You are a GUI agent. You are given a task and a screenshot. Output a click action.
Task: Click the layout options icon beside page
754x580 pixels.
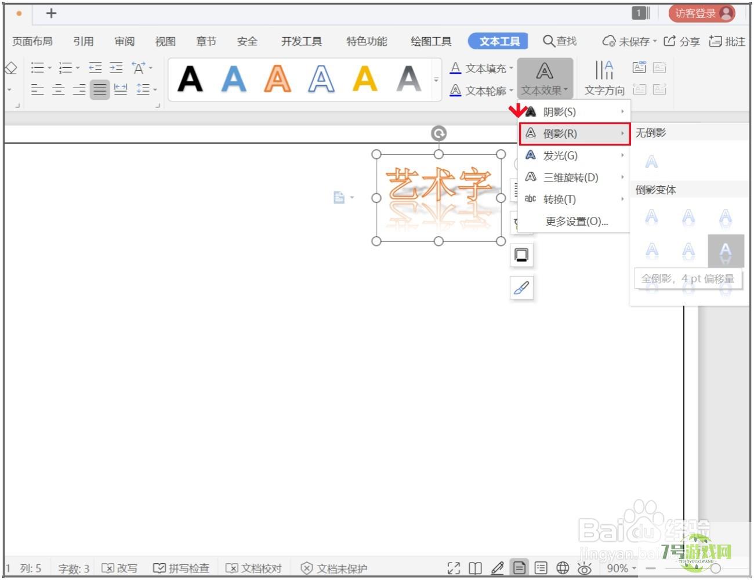pos(339,198)
